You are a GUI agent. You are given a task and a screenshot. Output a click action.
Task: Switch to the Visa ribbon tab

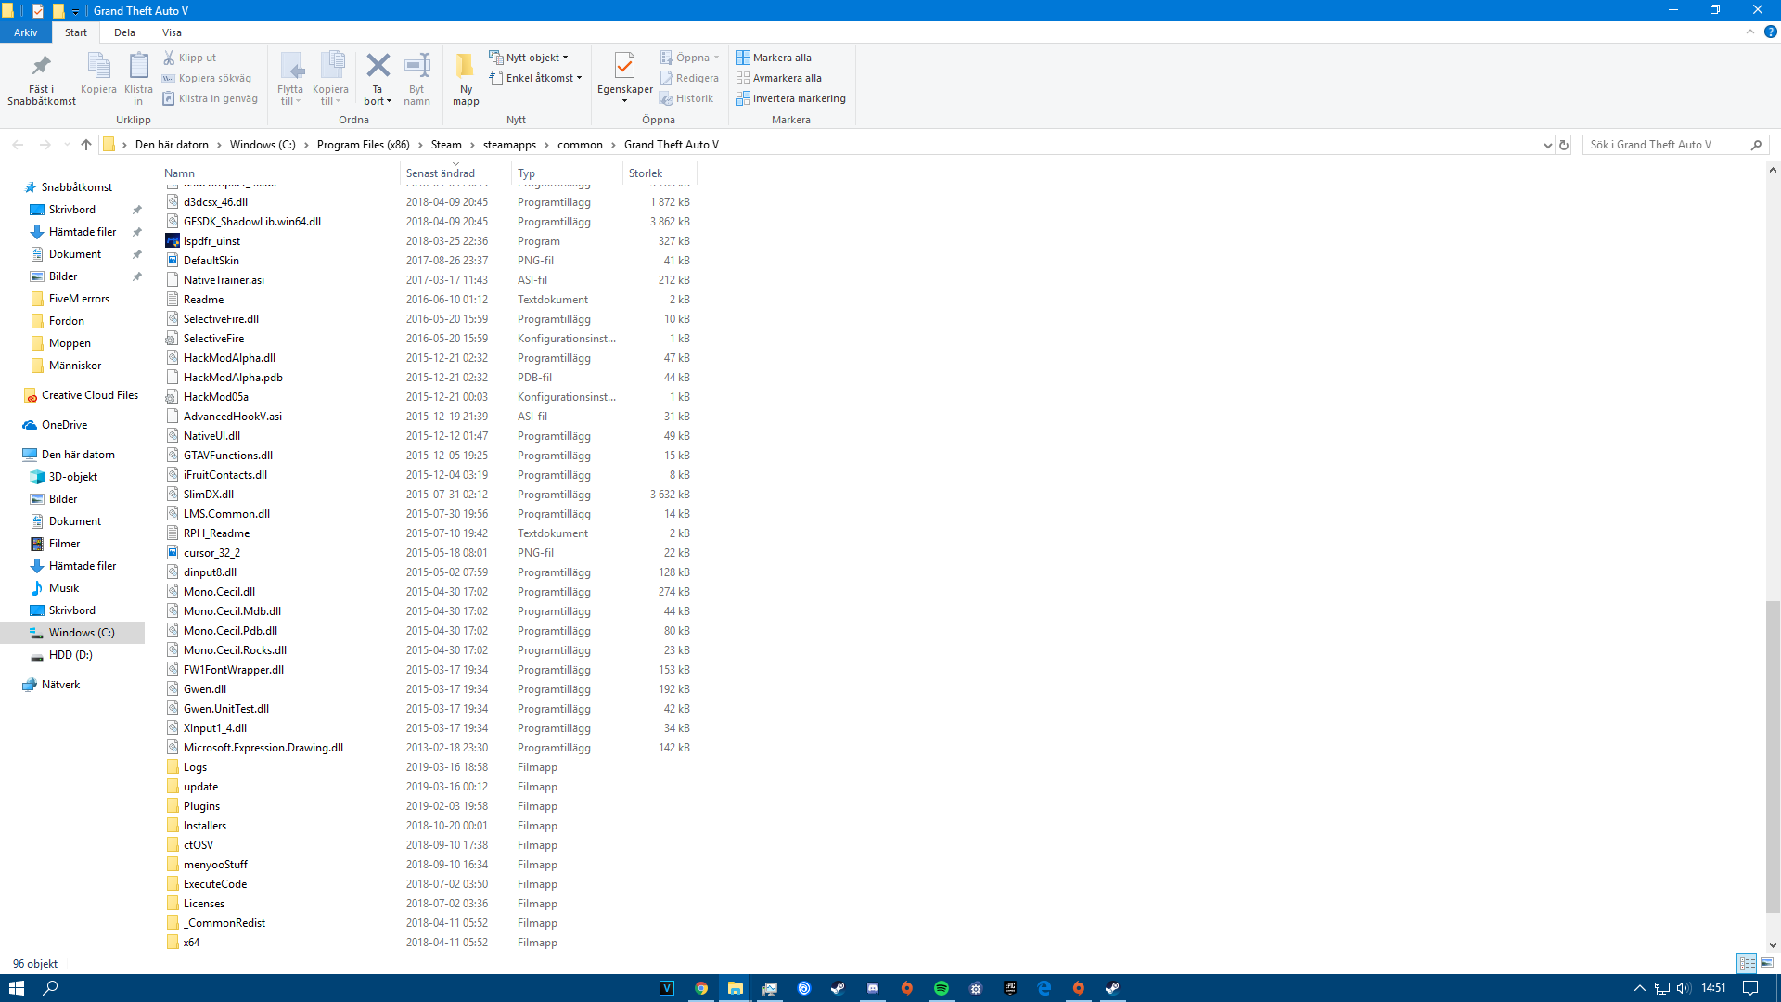click(172, 32)
